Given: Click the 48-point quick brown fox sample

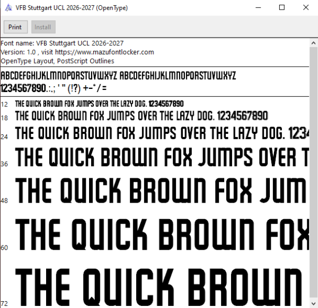Looking at the screenshot, I should click(161, 191).
